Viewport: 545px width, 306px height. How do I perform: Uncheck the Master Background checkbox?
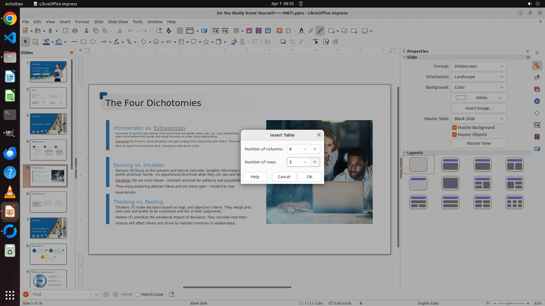coord(454,127)
